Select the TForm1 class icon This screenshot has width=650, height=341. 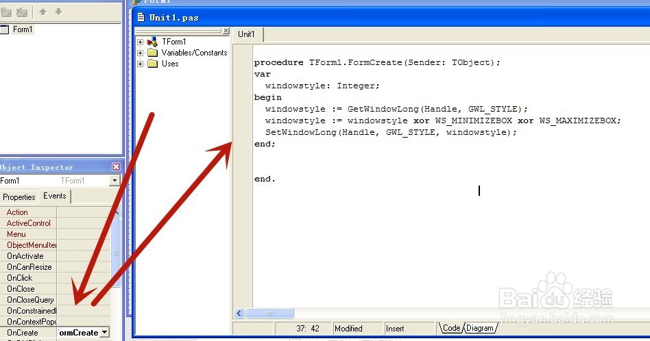tap(152, 41)
